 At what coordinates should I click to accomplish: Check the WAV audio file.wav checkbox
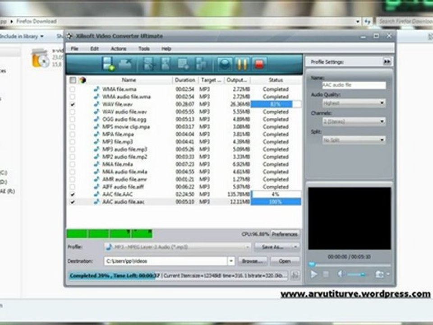(72, 111)
